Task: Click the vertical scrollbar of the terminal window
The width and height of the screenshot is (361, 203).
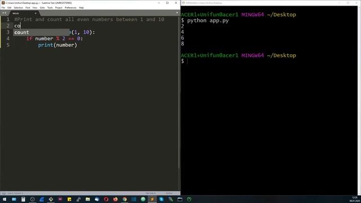Action: pos(359,100)
